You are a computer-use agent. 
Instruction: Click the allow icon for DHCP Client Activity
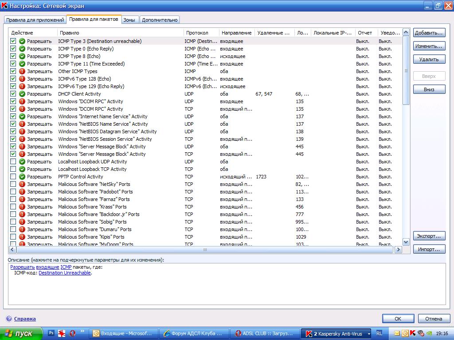pyautogui.click(x=22, y=94)
